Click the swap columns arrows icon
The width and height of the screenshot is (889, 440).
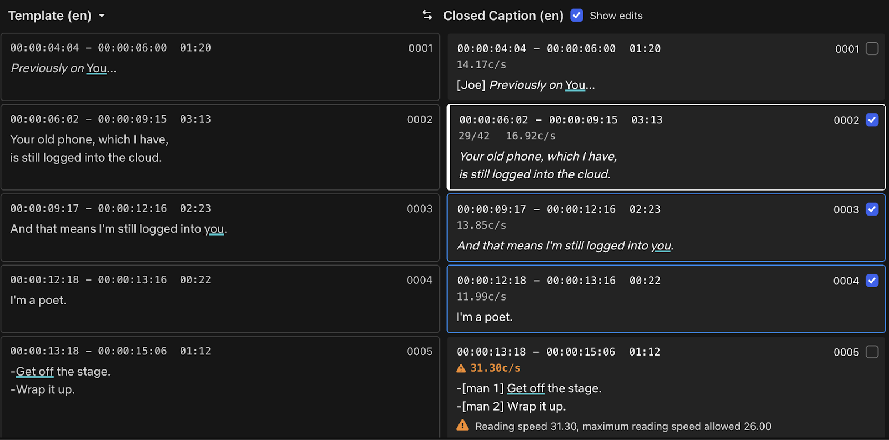(x=427, y=15)
